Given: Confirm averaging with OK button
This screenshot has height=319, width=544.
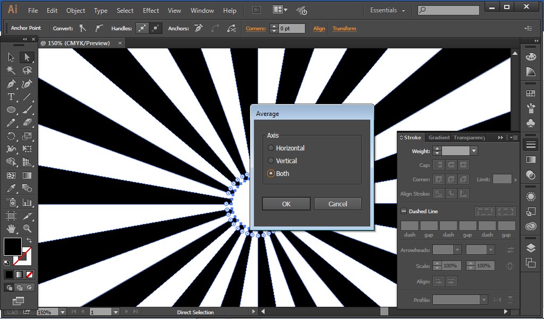Looking at the screenshot, I should pyautogui.click(x=286, y=204).
